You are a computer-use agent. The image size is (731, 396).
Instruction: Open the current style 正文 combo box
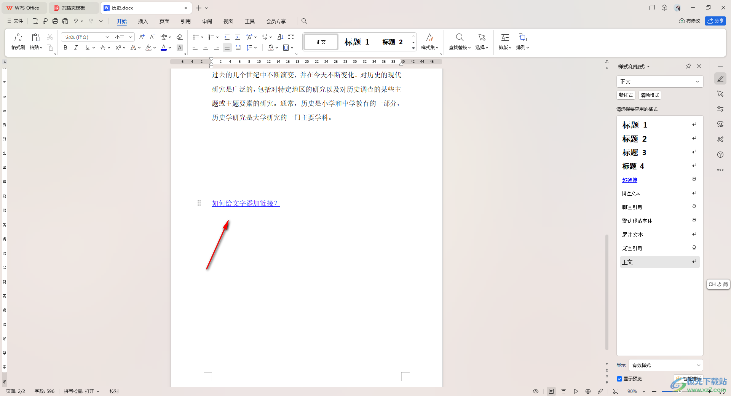coord(659,81)
